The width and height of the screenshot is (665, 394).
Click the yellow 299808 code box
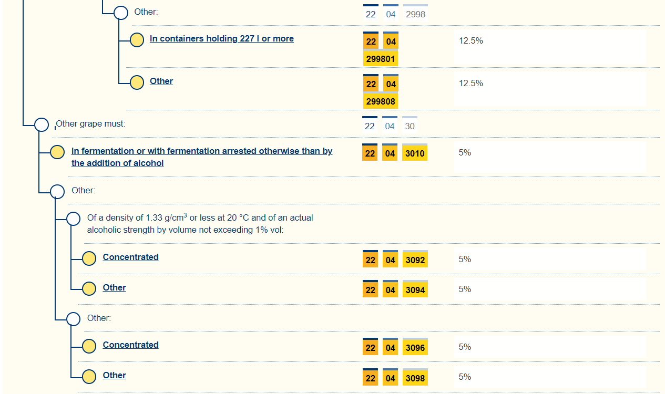click(x=381, y=101)
